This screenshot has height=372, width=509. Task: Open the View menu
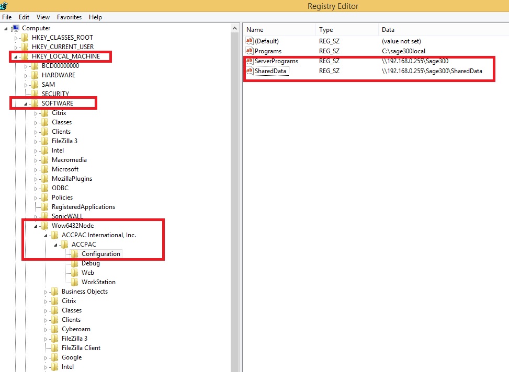[x=43, y=17]
